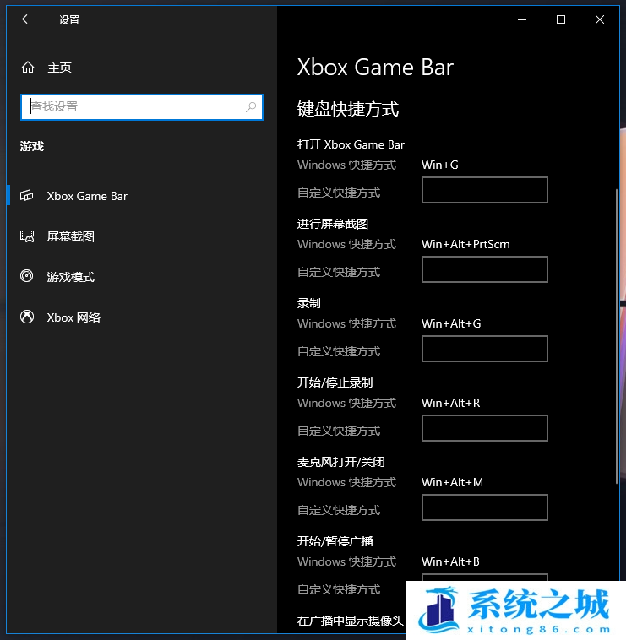Click the vertical scrollbar thumb on the settings page

point(617,337)
